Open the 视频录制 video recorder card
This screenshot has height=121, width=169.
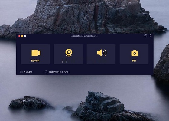point(35,54)
